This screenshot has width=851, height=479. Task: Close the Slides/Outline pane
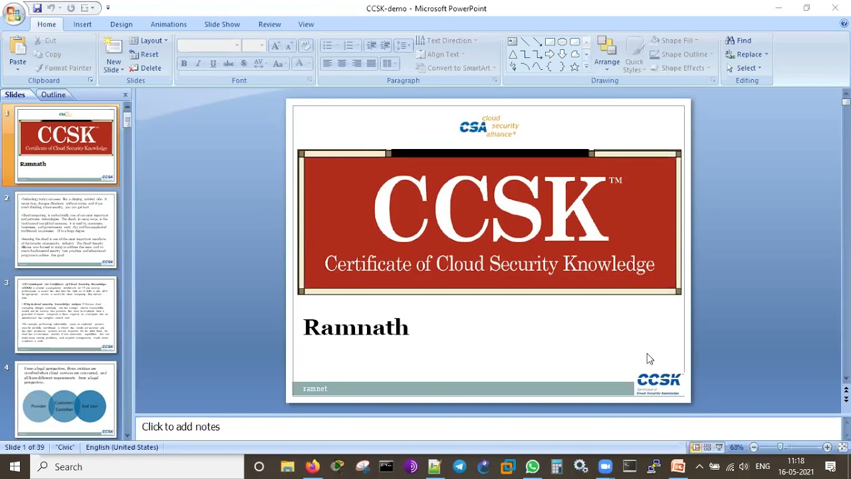tap(126, 95)
